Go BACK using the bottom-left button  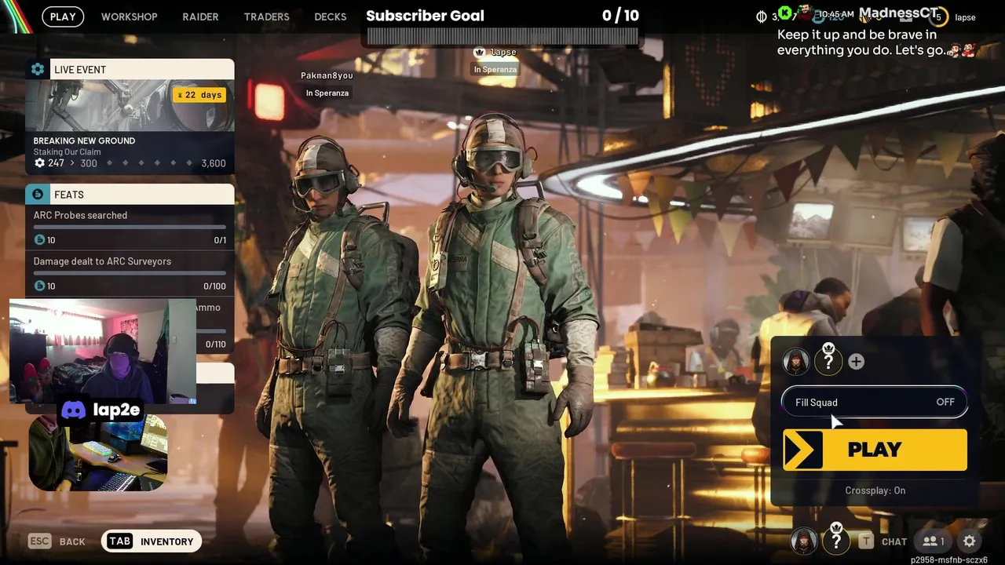pos(57,541)
